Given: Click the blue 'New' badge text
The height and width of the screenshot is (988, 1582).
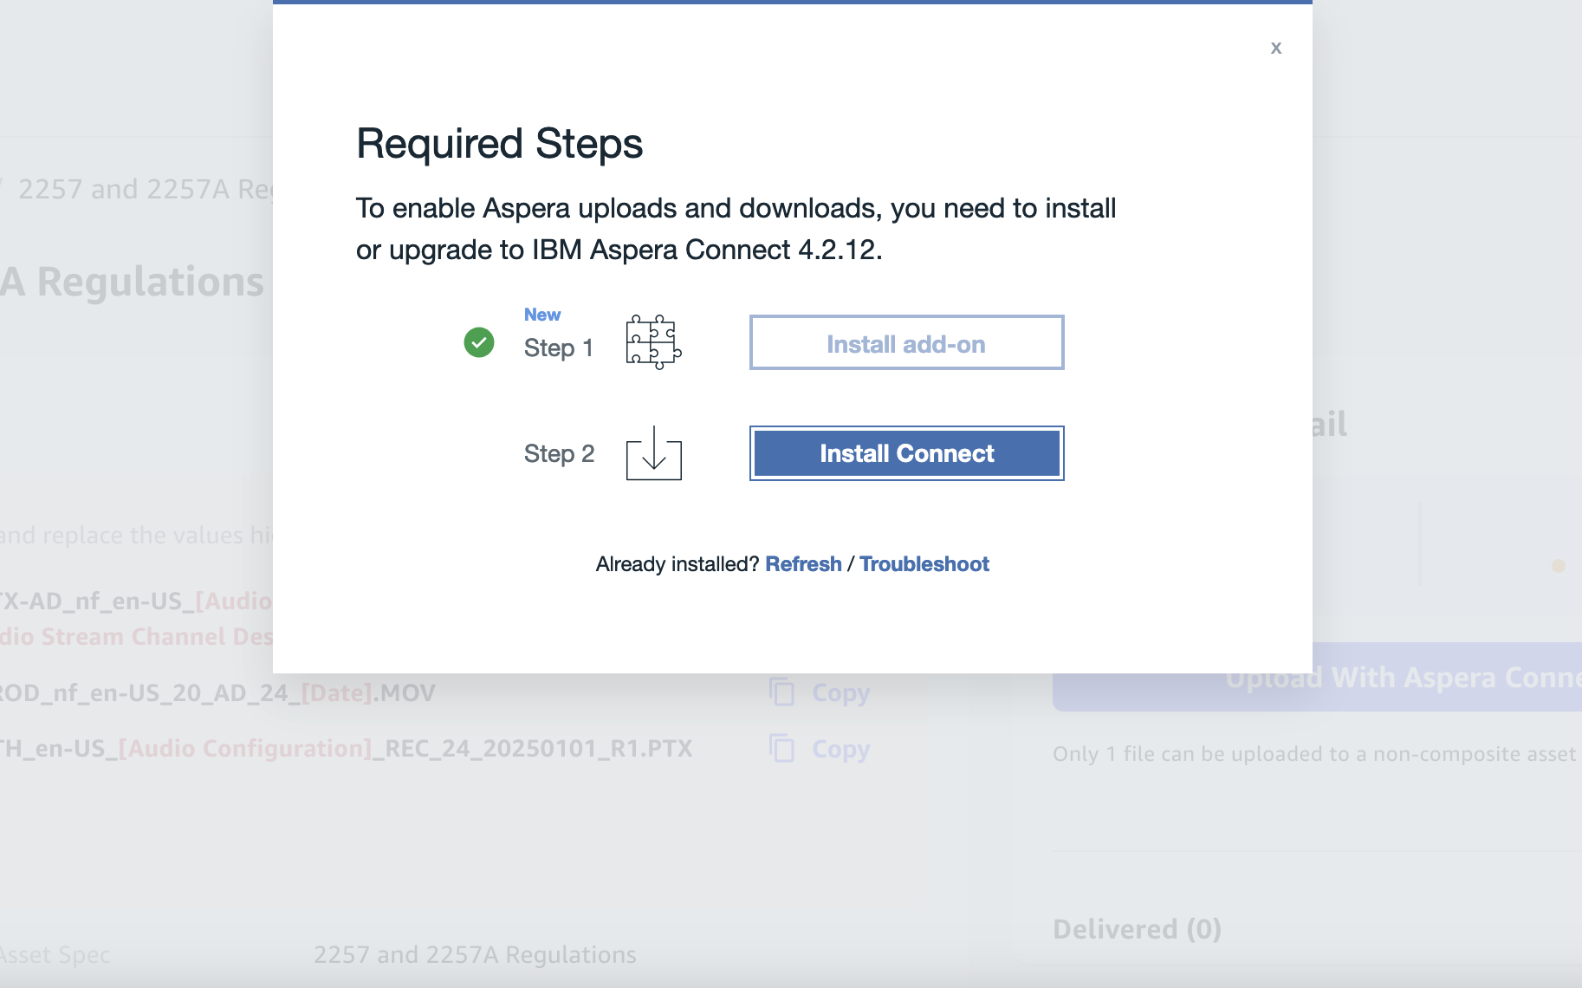Looking at the screenshot, I should [x=542, y=315].
